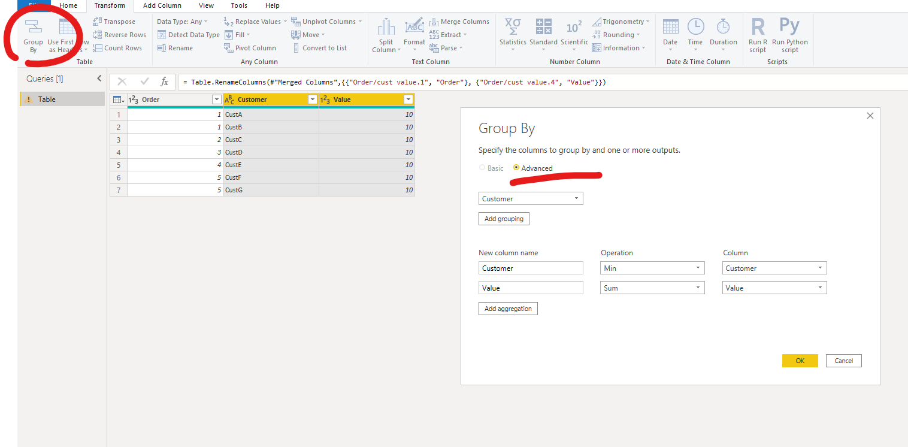
Task: Click the Add aggregation button
Action: click(x=508, y=309)
